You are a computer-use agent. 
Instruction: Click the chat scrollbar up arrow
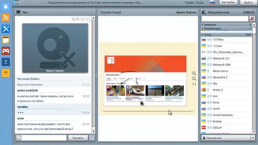94,18
